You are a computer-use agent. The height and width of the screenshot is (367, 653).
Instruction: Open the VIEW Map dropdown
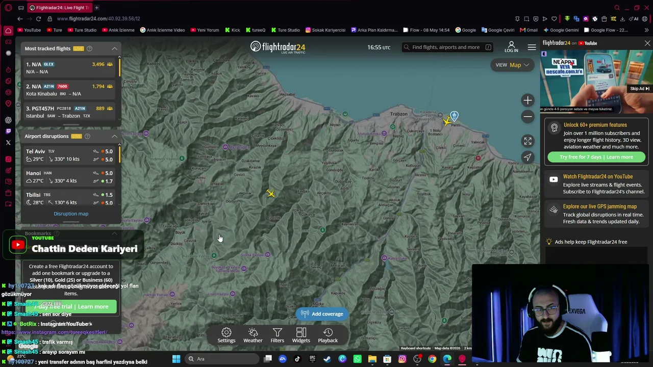click(512, 65)
